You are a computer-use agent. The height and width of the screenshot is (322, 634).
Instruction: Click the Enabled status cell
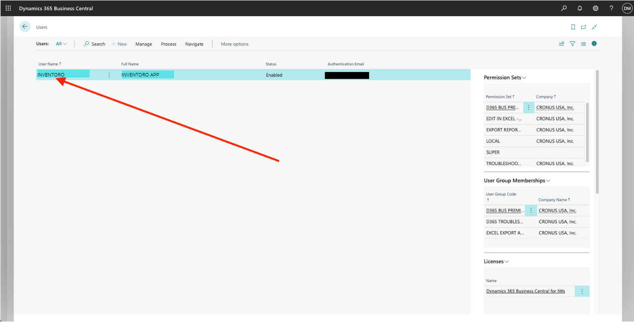click(x=274, y=75)
